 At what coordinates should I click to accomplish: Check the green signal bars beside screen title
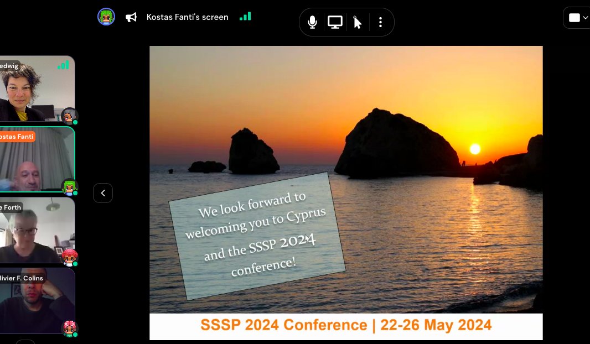[245, 17]
